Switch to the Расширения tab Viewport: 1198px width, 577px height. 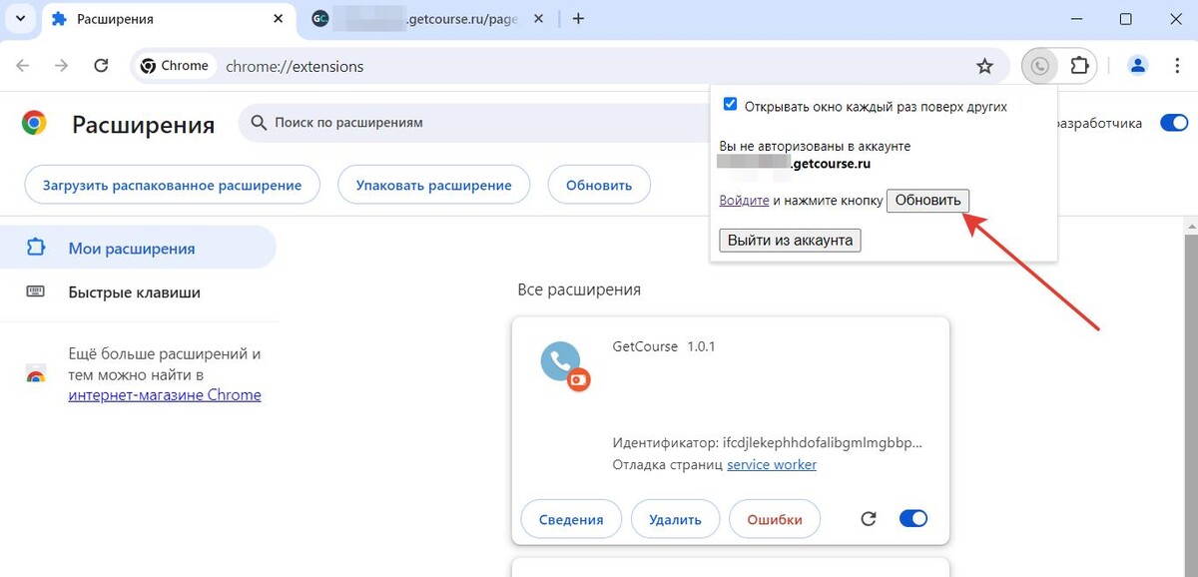click(x=167, y=19)
